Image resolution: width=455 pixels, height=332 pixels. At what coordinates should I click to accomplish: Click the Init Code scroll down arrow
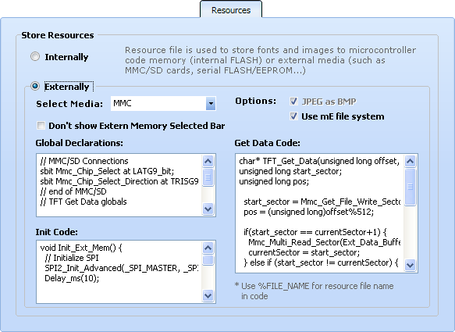[208, 296]
